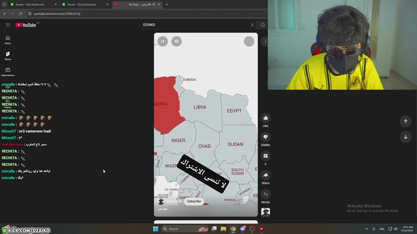The height and width of the screenshot is (234, 417).
Task: Click chat message 'nr3 cameroon hadi'
Action: click(35, 131)
